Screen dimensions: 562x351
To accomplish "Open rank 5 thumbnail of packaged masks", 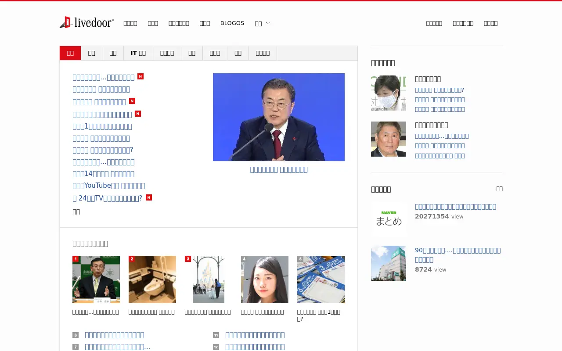I will (321, 279).
